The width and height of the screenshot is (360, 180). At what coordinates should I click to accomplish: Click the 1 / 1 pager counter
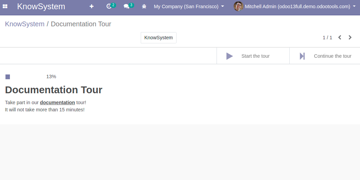click(328, 38)
